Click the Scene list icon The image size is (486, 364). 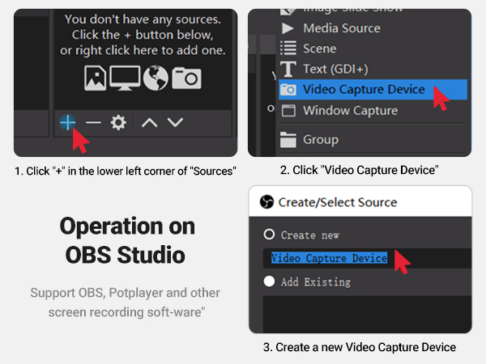coord(288,49)
